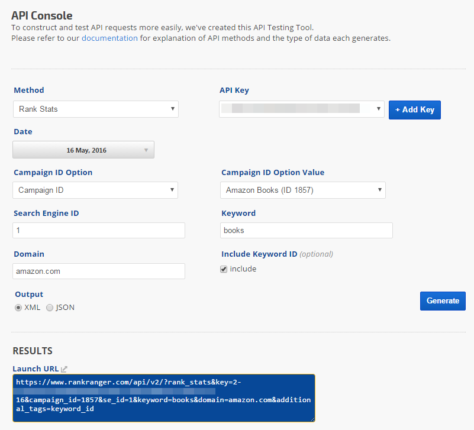This screenshot has width=474, height=430.
Task: Uncheck the include Keyword ID checkbox
Action: tap(224, 269)
